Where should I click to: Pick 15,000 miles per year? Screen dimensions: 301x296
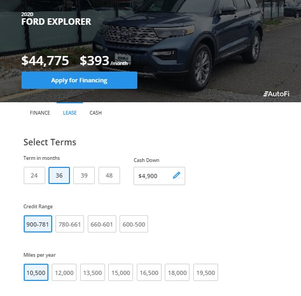[121, 272]
